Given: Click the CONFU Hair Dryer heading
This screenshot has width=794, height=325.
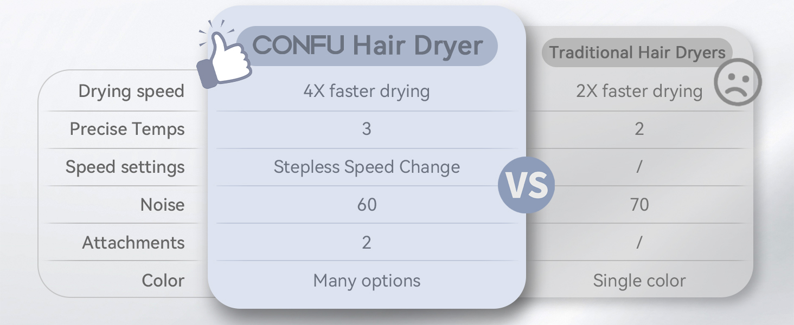Looking at the screenshot, I should [x=367, y=45].
